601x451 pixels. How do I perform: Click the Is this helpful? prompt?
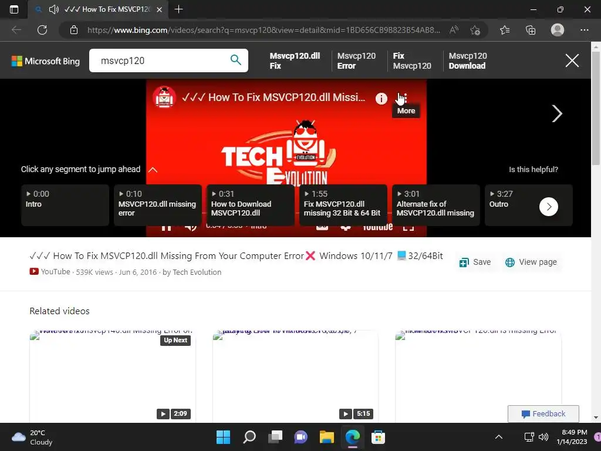pos(533,170)
